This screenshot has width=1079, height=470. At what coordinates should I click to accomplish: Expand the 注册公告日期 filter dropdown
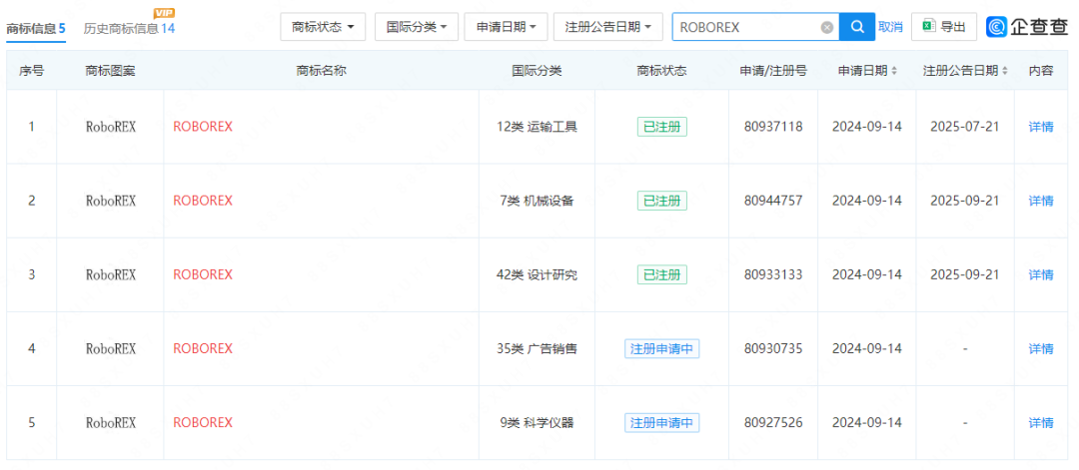click(608, 27)
